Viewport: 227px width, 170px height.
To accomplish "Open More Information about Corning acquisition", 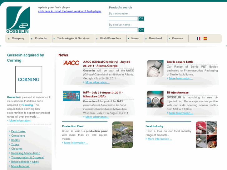I will pos(20,120).
